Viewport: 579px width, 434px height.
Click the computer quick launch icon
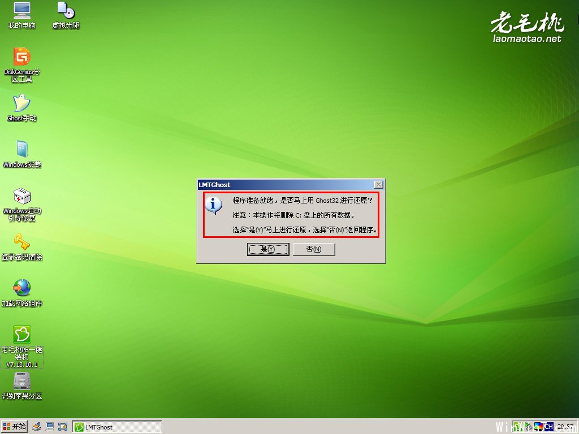(x=49, y=427)
